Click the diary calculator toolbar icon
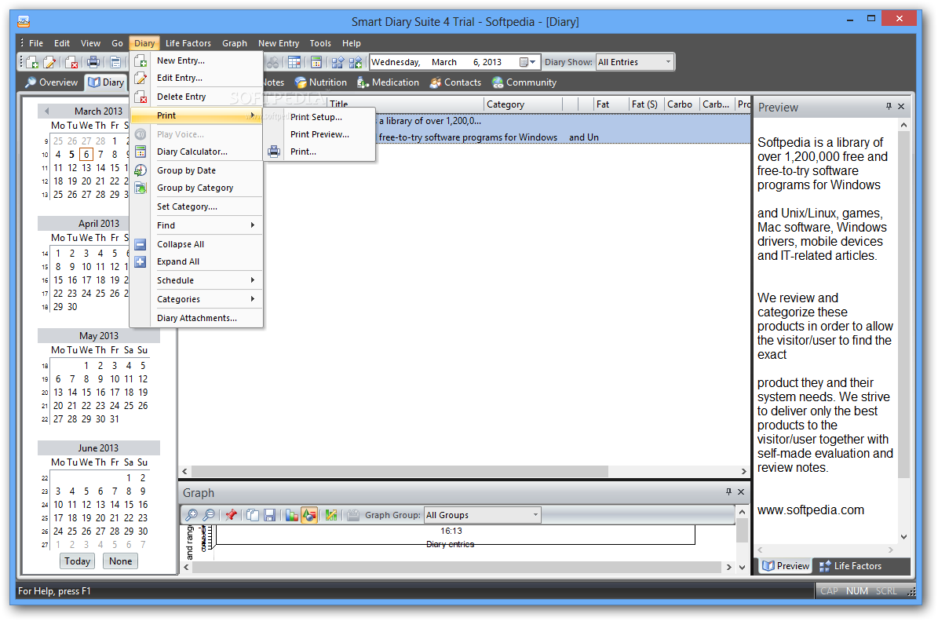 click(x=316, y=62)
